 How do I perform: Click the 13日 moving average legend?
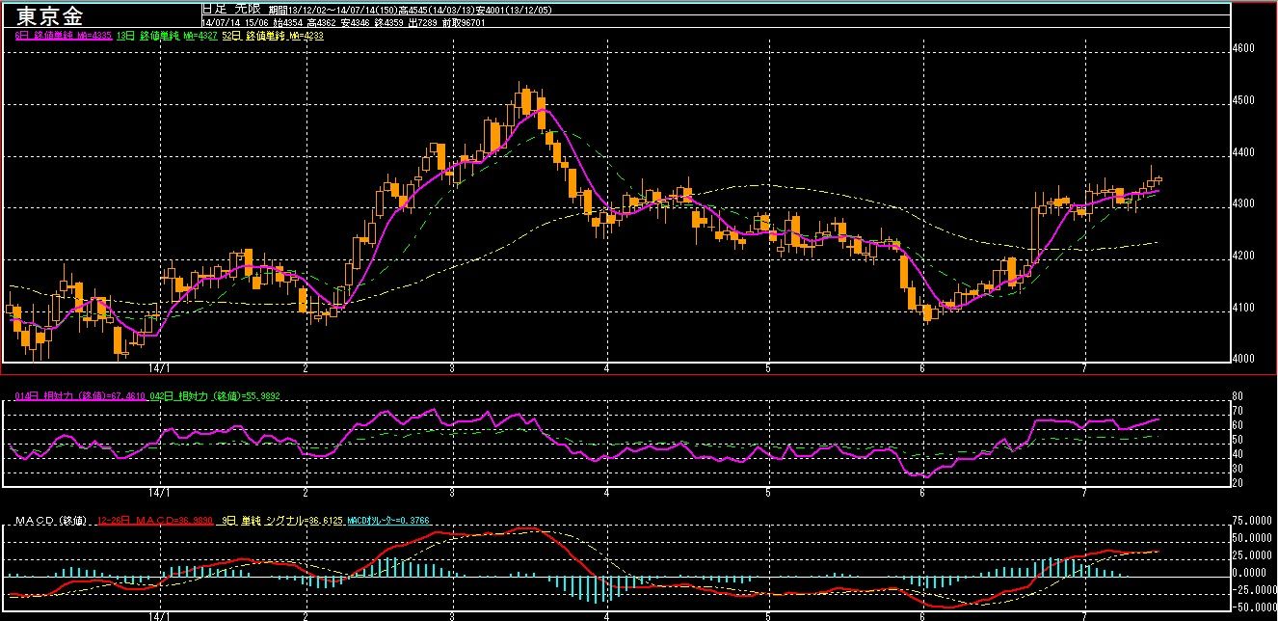point(167,35)
